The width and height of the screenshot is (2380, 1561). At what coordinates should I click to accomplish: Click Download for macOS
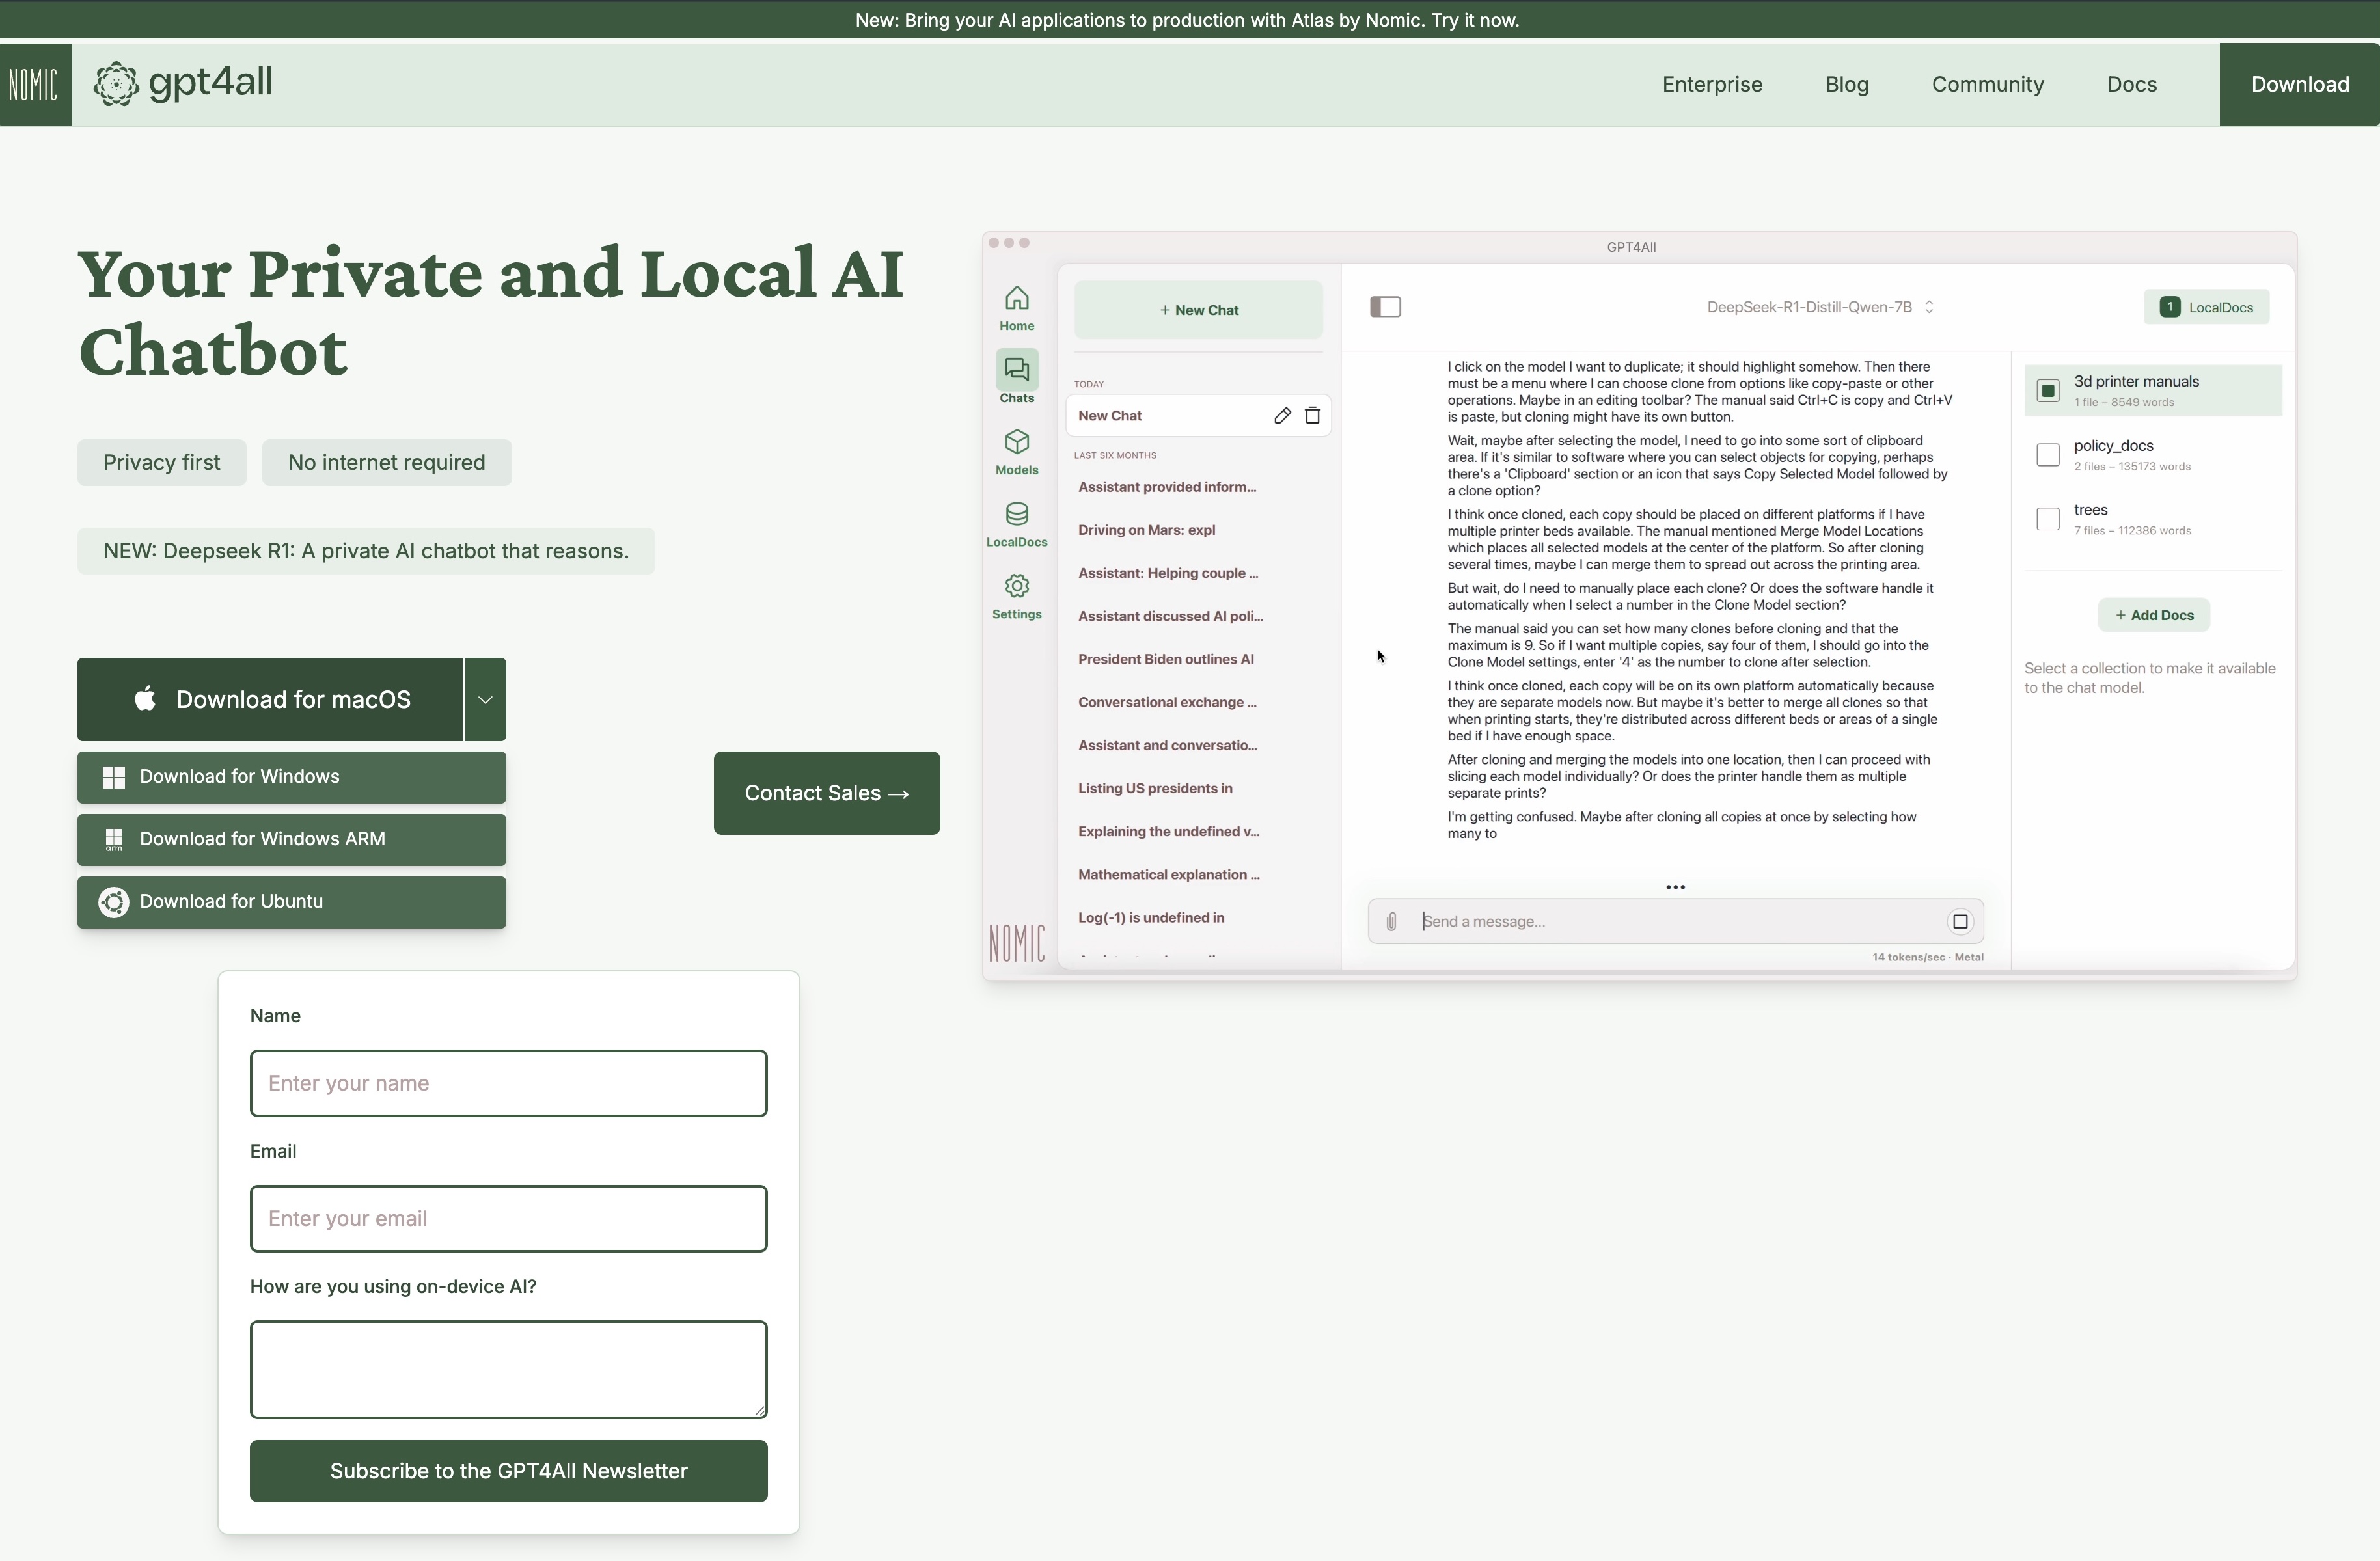click(x=270, y=700)
